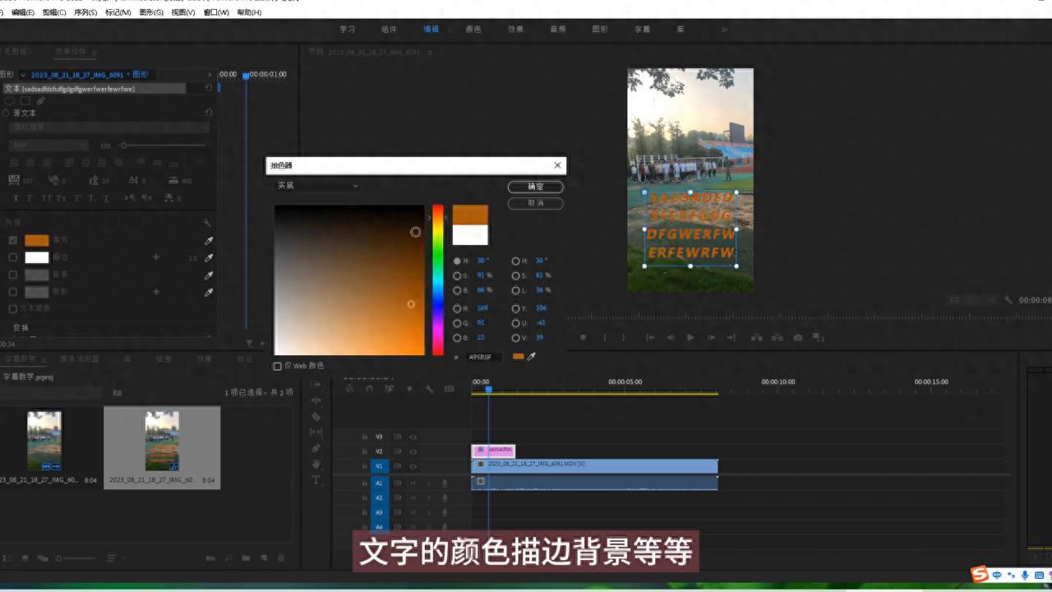Toggle the fill checkbox in the appearance section
This screenshot has height=592, width=1052.
12,240
